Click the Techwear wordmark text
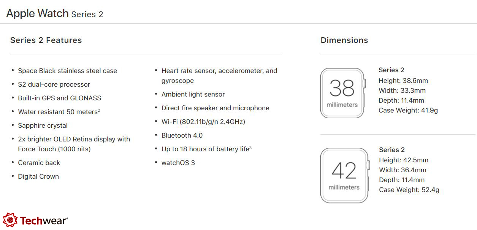This screenshot has height=230, width=477. (44, 220)
